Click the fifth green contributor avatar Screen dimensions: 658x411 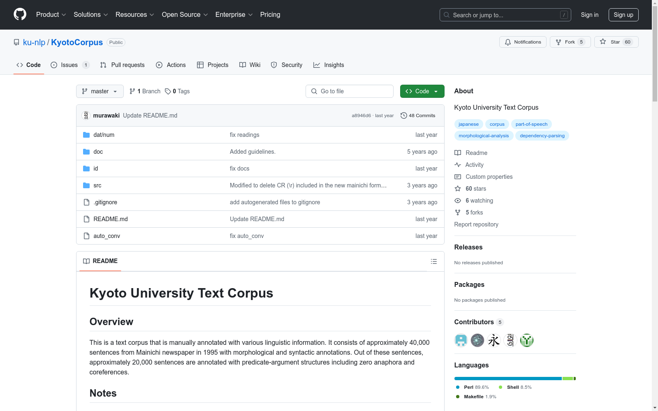[x=527, y=340]
